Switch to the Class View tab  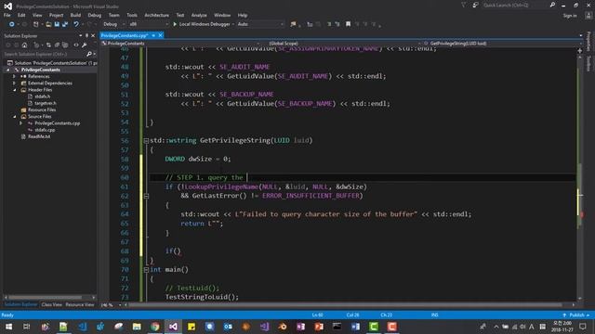52,304
